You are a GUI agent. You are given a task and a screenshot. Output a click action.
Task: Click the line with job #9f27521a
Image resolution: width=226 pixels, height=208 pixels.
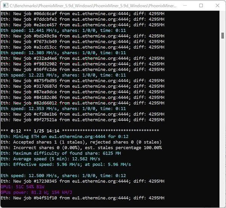[82, 120]
